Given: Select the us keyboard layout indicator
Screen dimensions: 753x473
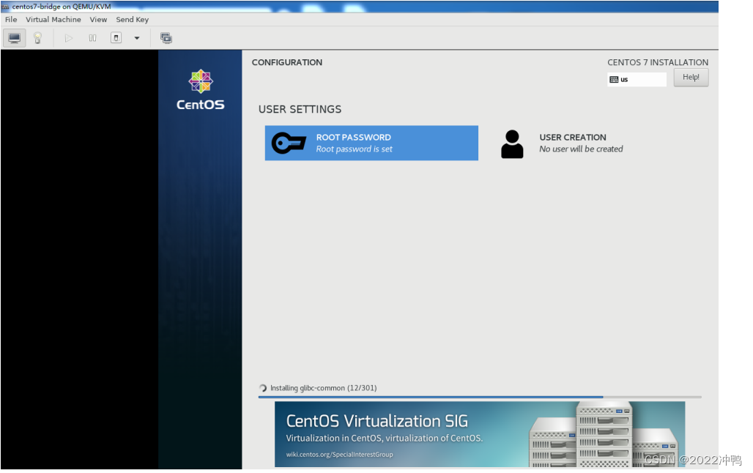Looking at the screenshot, I should coord(637,79).
